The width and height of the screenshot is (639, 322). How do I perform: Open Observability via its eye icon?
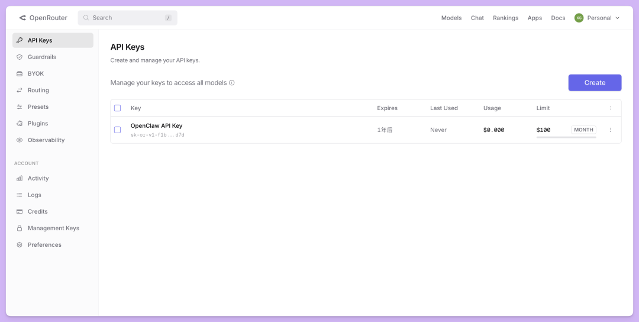(x=20, y=140)
